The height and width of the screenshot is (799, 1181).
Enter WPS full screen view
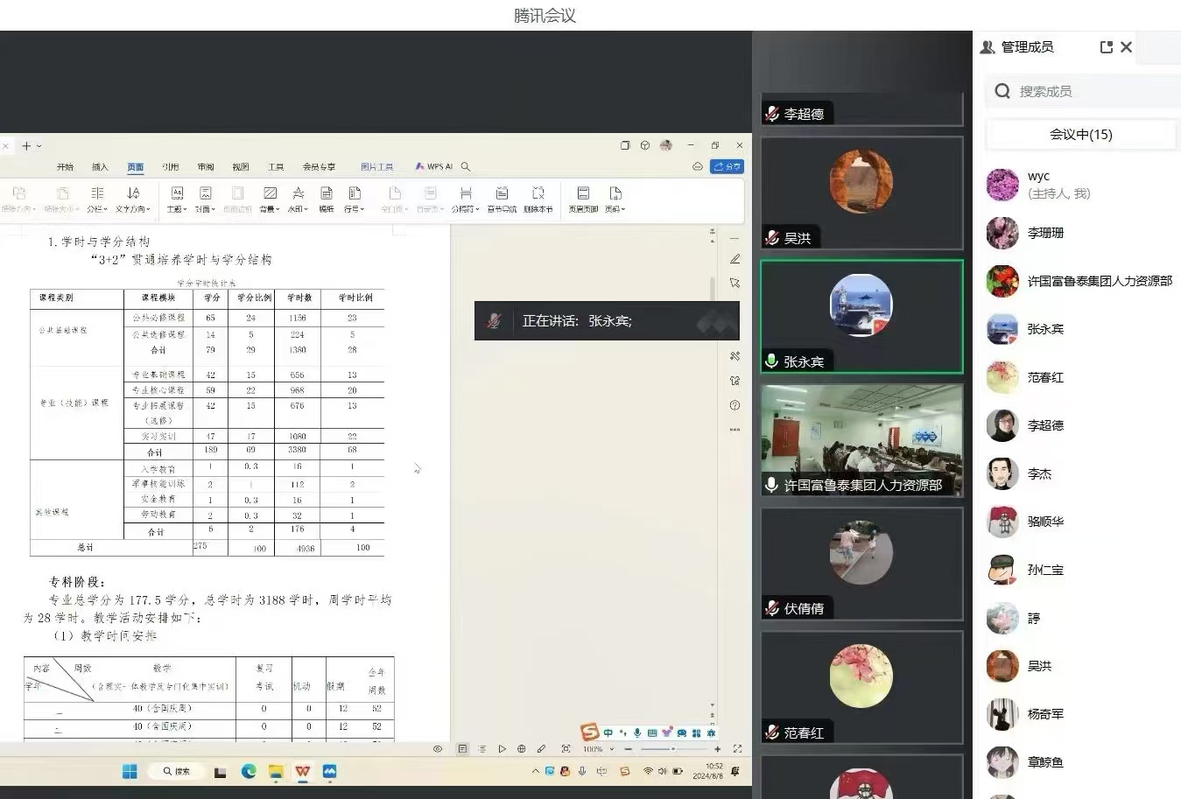coord(737,749)
